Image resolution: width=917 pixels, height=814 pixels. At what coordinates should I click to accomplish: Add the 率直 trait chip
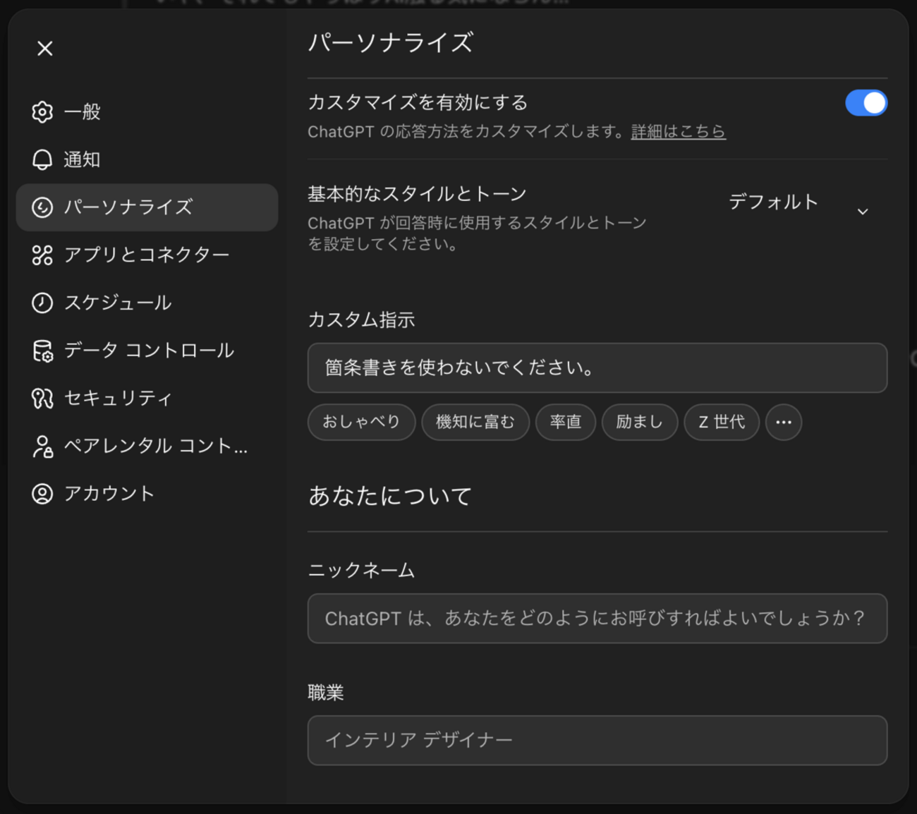click(566, 422)
